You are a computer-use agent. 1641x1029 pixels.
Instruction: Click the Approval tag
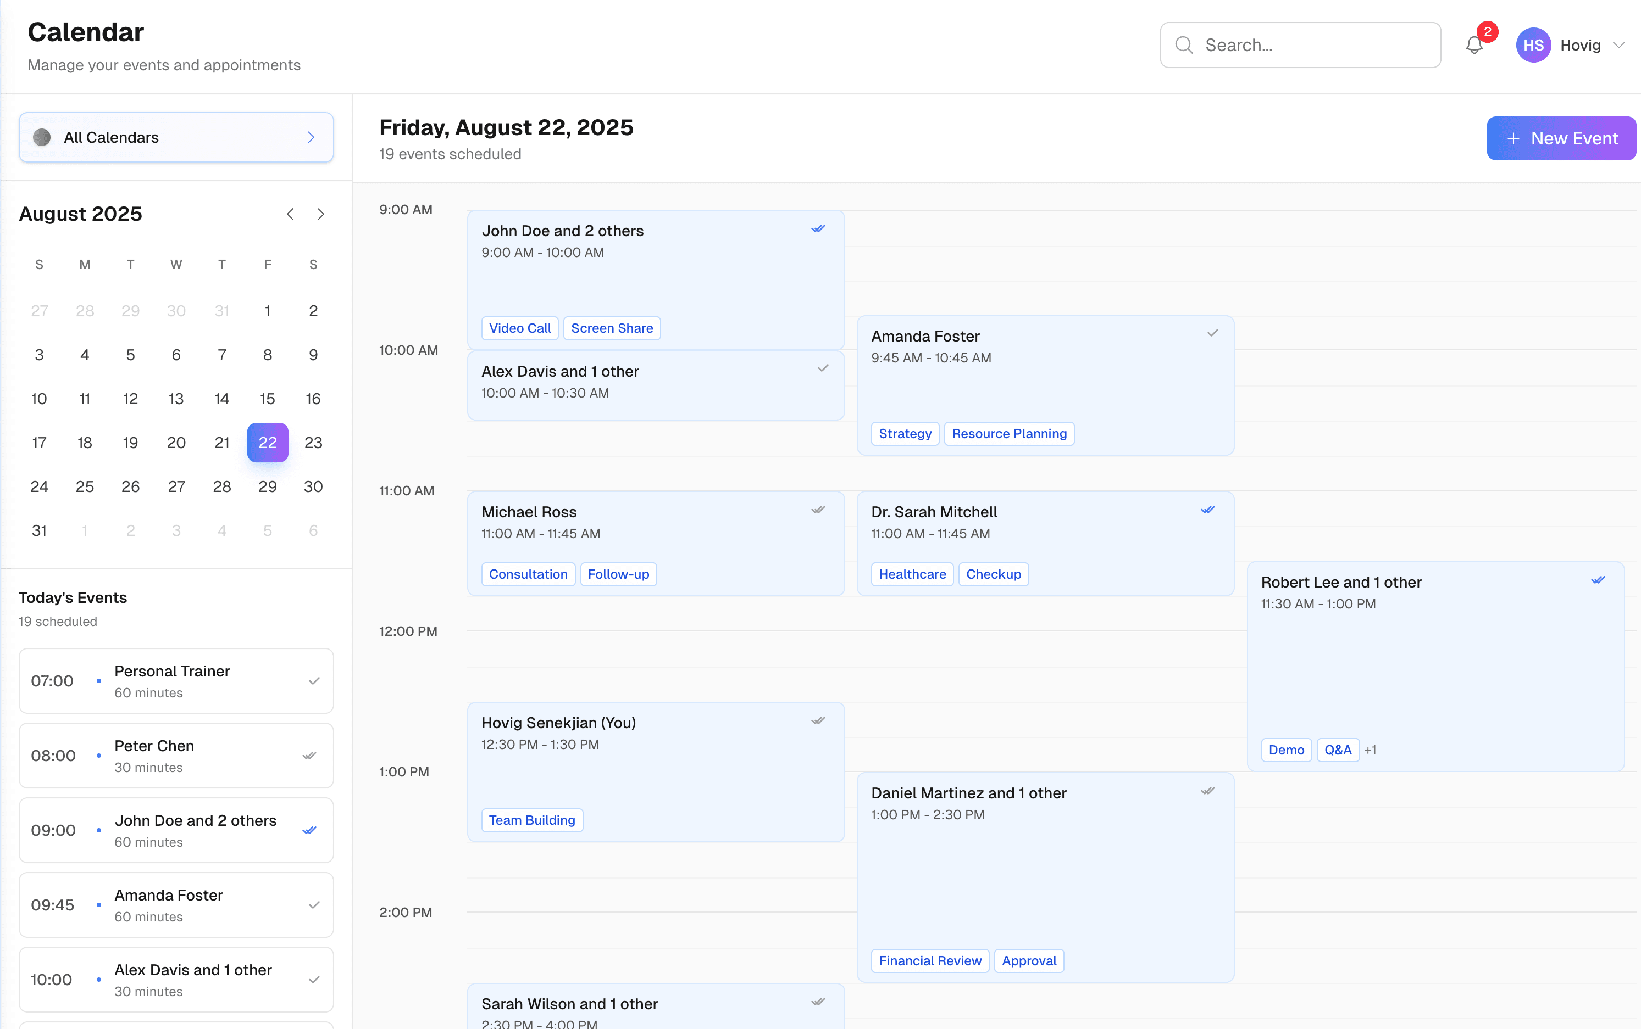[1029, 960]
